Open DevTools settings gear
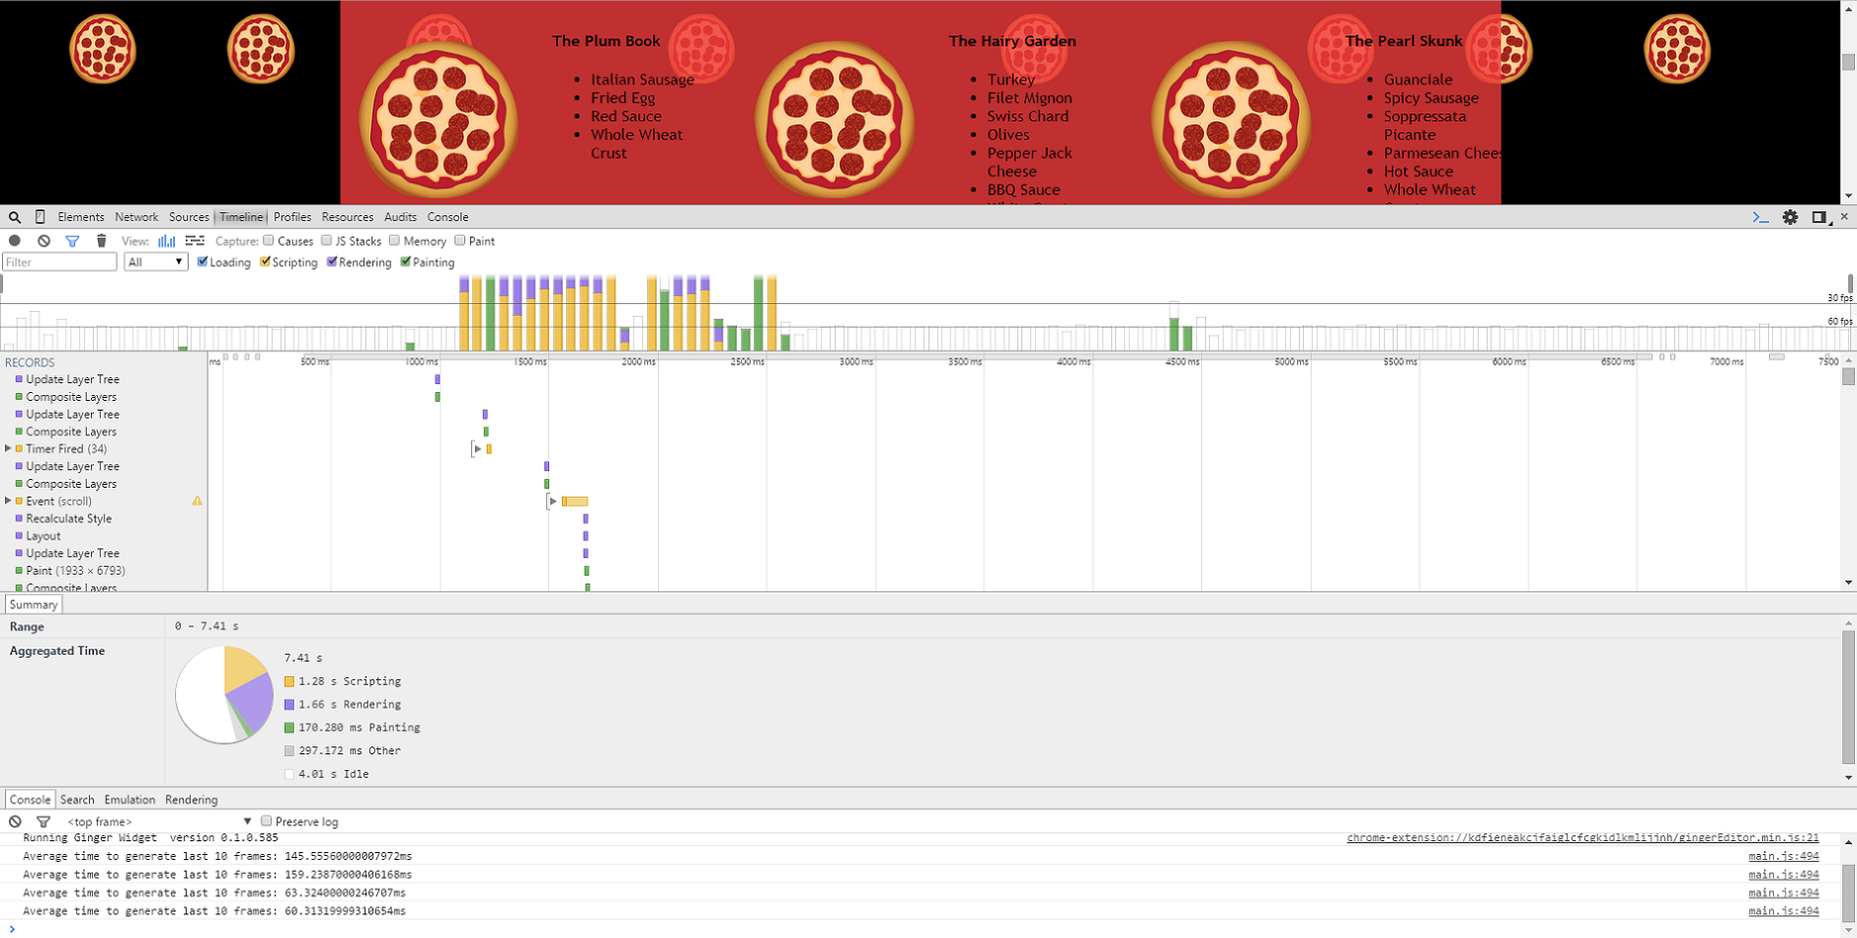The image size is (1857, 938). point(1790,217)
